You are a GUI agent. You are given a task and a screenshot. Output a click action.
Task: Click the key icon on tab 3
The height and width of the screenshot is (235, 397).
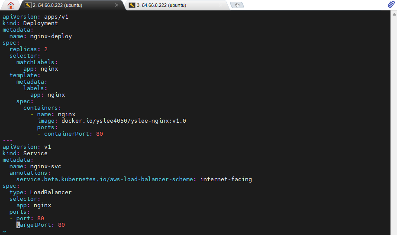[x=132, y=5]
